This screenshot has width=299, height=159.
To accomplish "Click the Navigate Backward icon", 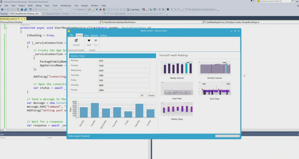I will point(2,9).
